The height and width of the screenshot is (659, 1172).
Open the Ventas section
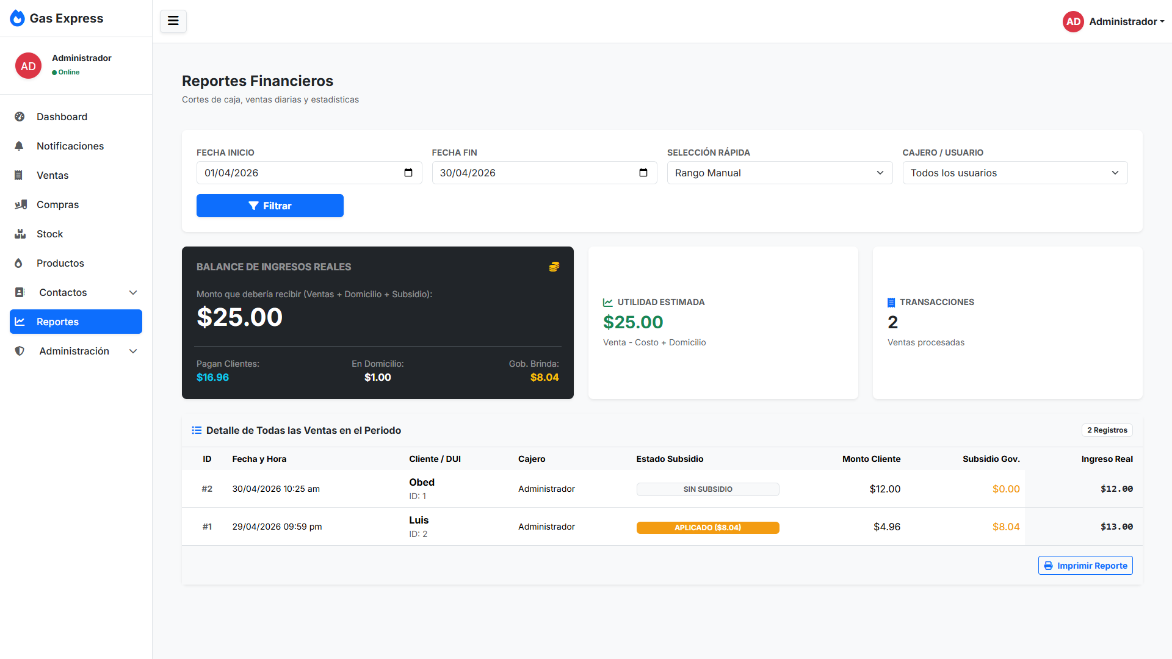pyautogui.click(x=76, y=175)
